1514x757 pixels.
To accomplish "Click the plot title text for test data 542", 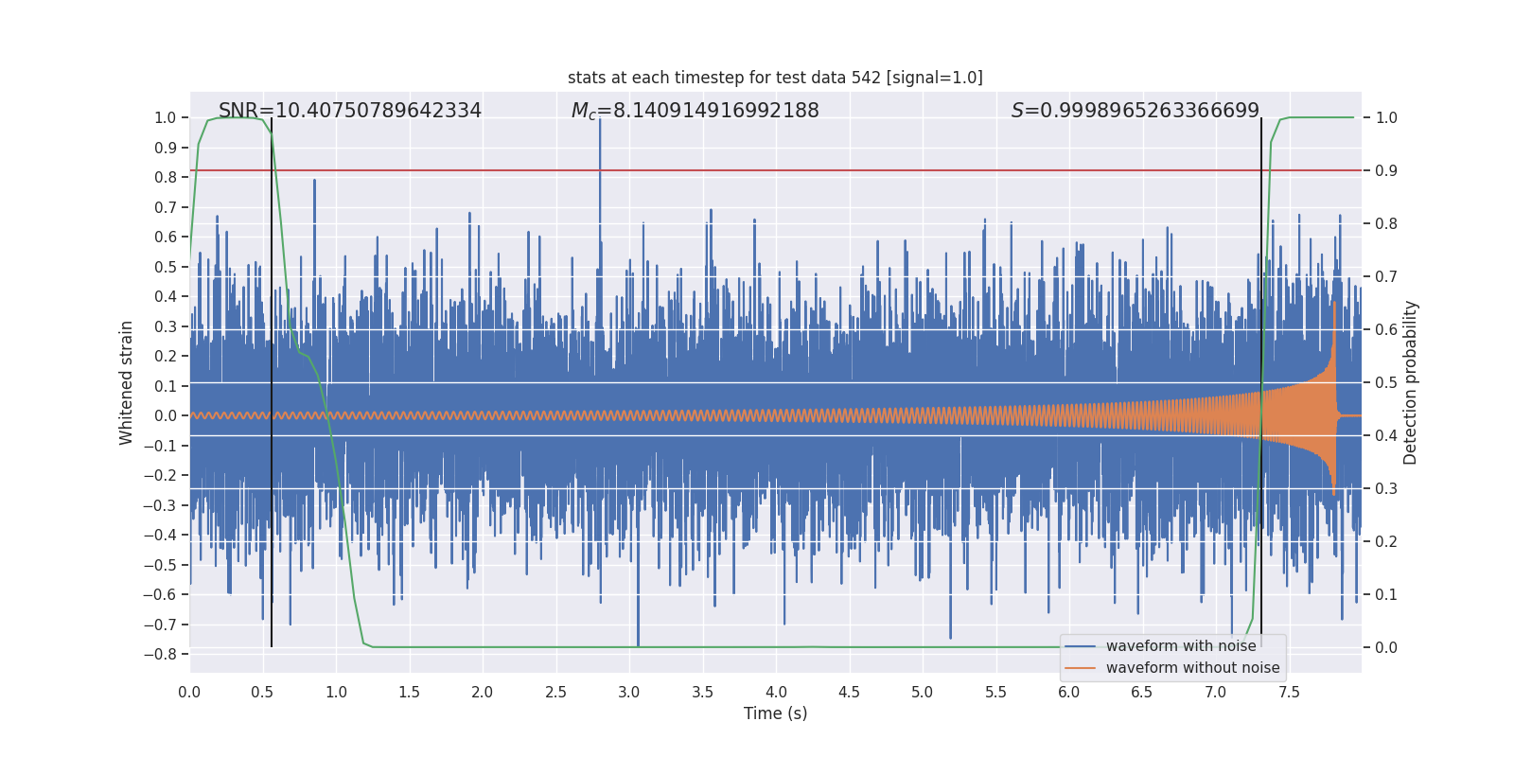I will pos(775,78).
